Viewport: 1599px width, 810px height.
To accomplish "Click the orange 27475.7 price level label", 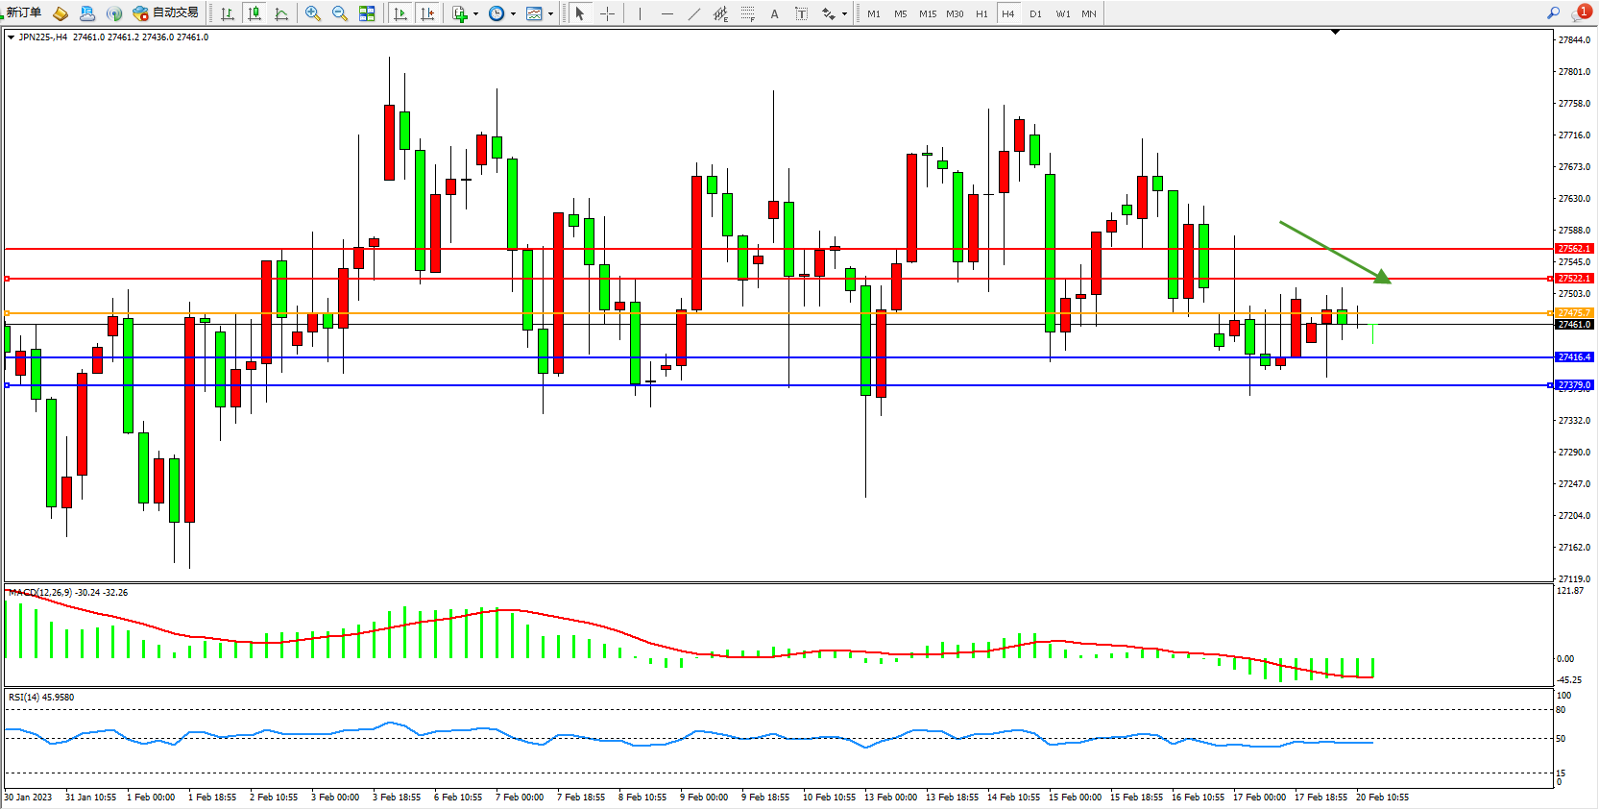I will 1573,313.
